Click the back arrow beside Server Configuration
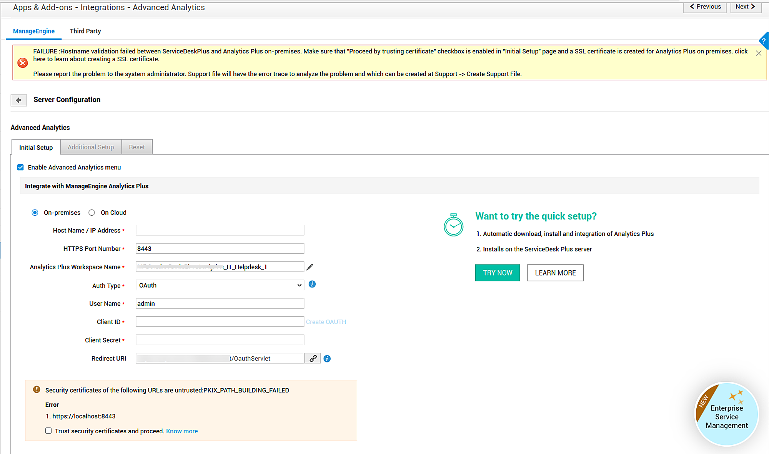 pyautogui.click(x=18, y=100)
